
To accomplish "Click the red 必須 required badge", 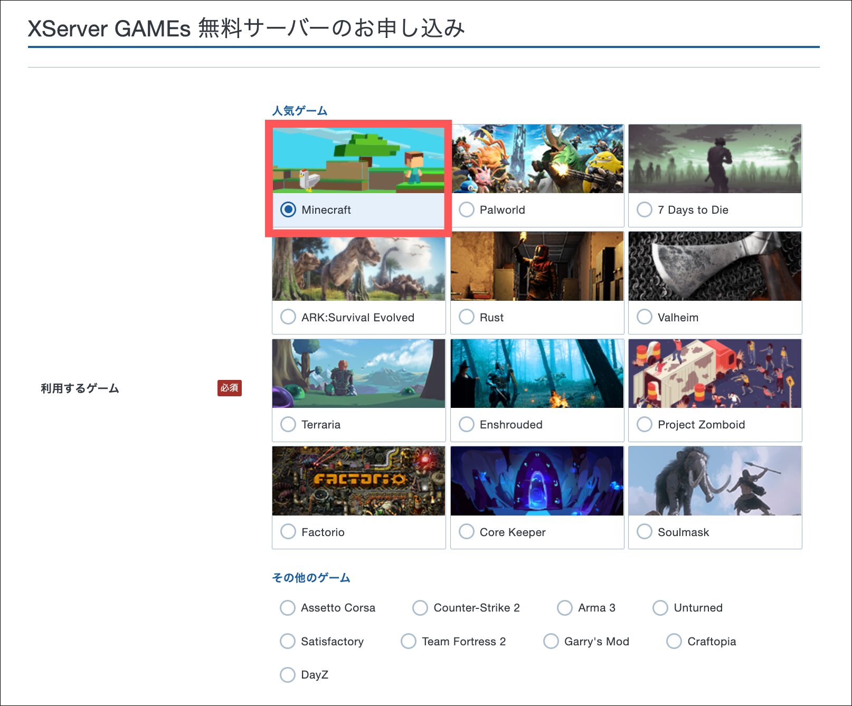I will (230, 388).
